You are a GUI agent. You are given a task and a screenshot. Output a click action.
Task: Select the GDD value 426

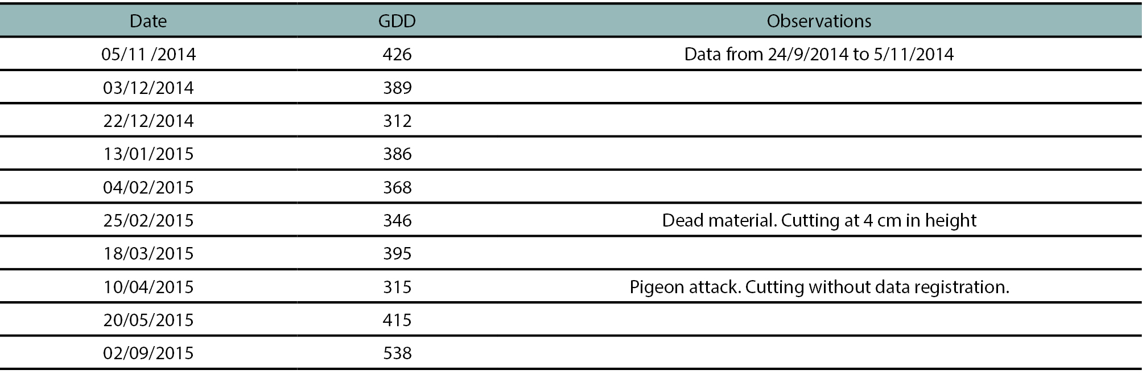(397, 54)
